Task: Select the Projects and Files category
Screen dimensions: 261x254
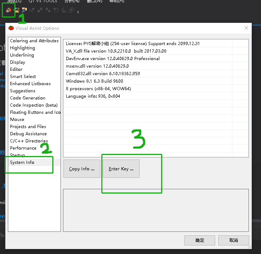Action: (34, 127)
